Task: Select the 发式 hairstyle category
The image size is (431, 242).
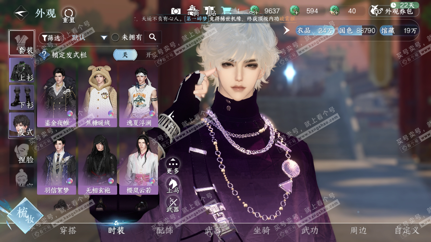Action: click(x=22, y=125)
